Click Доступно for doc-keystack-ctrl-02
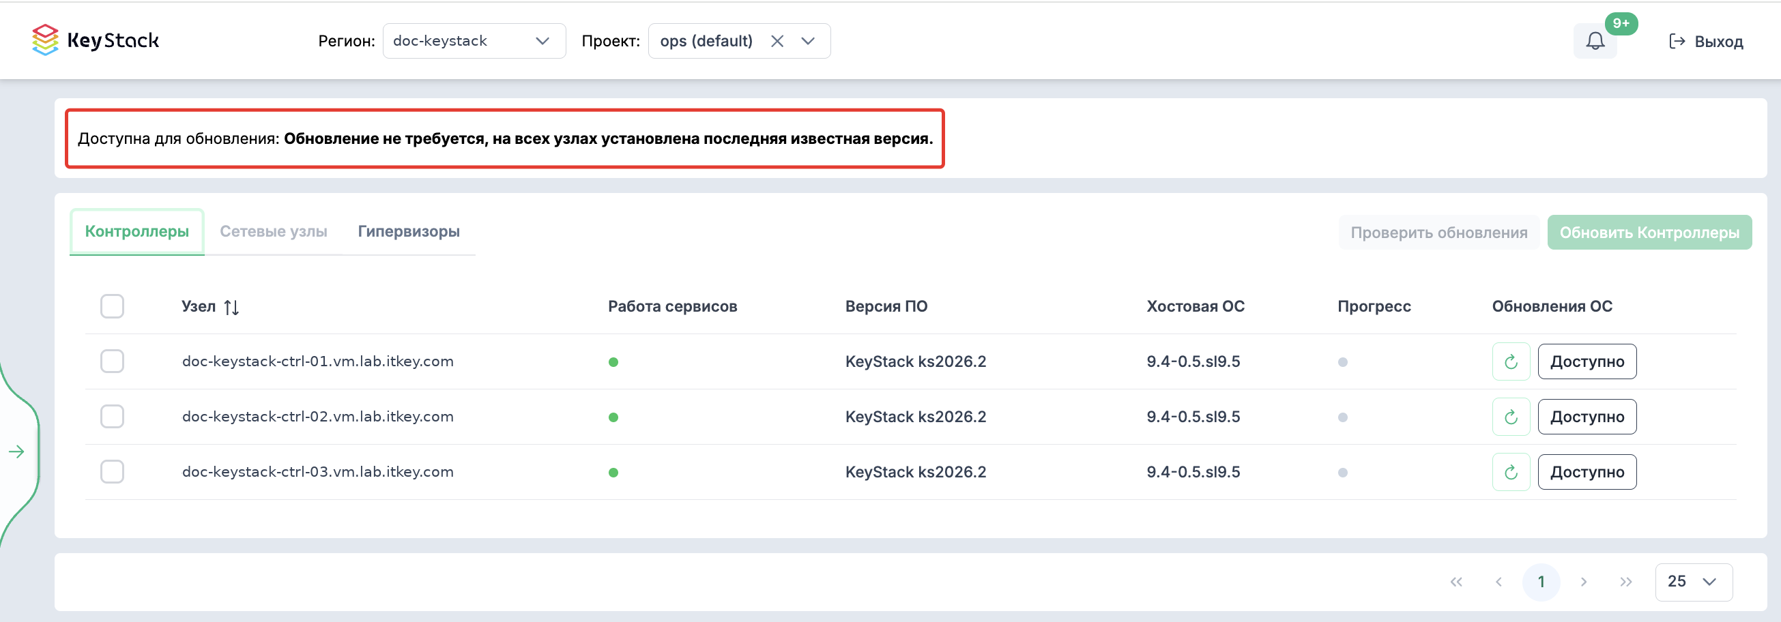The width and height of the screenshot is (1781, 622). click(x=1587, y=417)
